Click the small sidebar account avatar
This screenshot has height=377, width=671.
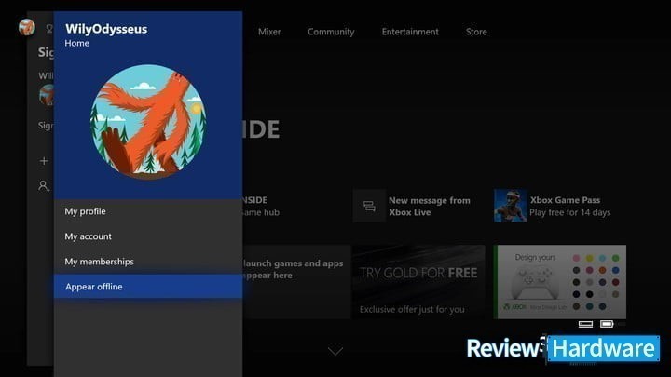coord(47,95)
